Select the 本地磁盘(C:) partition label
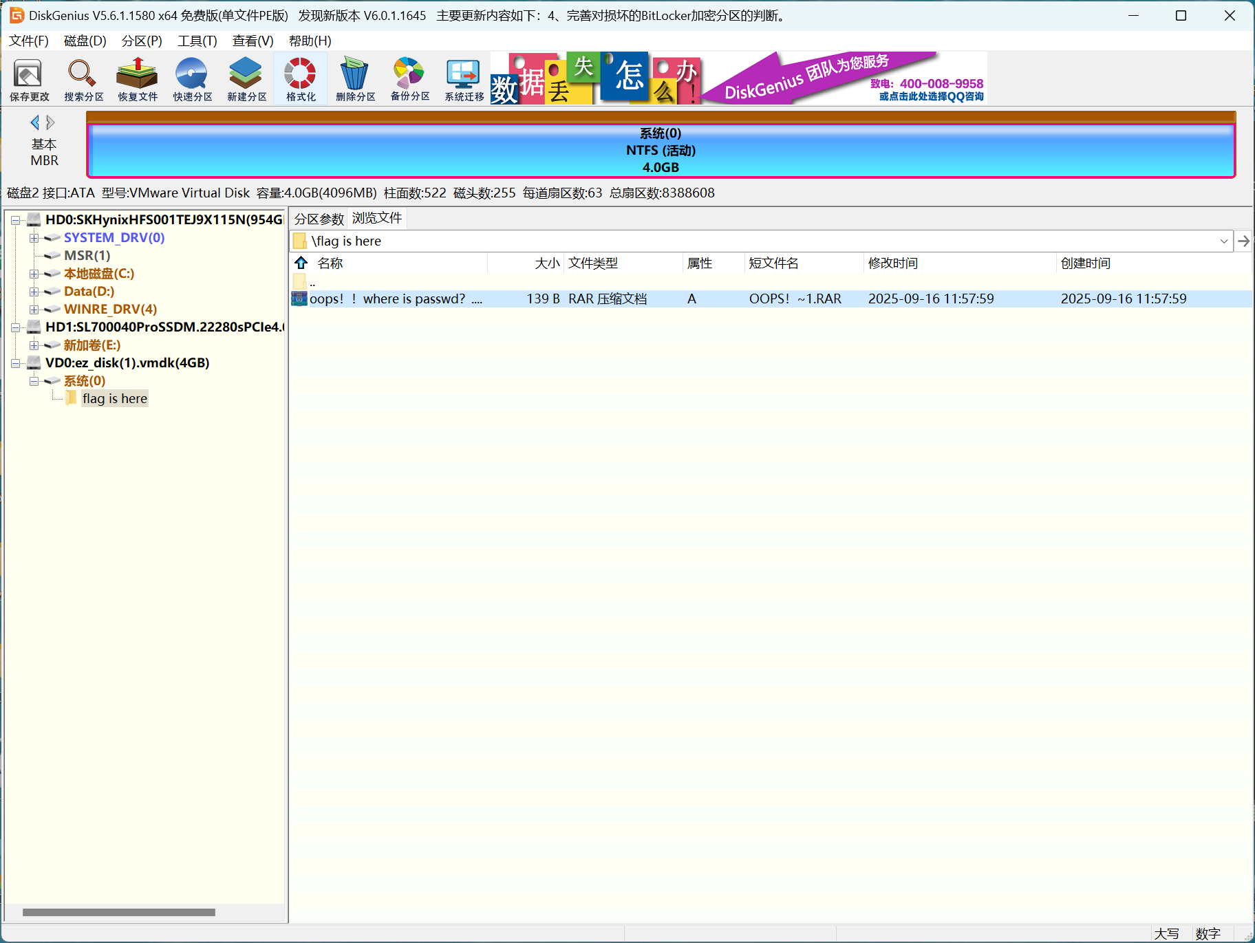1255x943 pixels. click(x=99, y=274)
